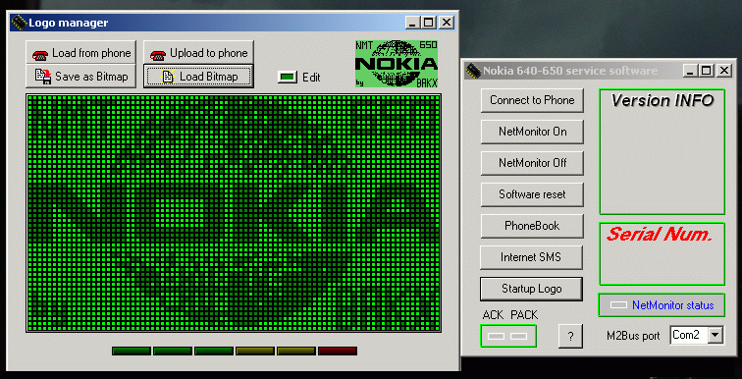Click a pixel in the logo grid
The width and height of the screenshot is (742, 379).
(234, 213)
